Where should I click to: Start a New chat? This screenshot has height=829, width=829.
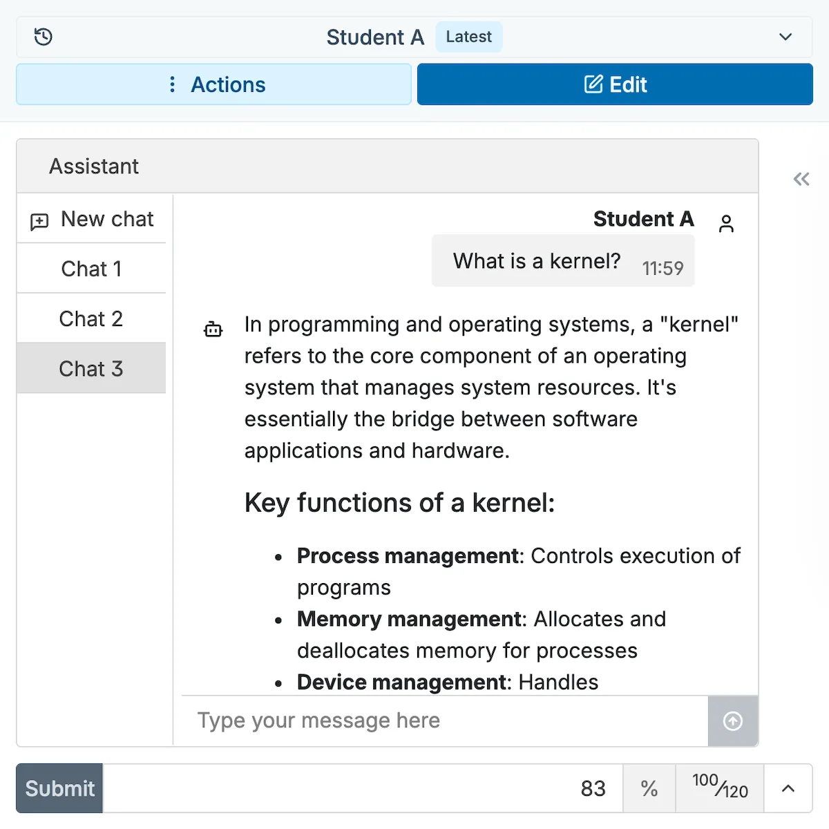[91, 219]
